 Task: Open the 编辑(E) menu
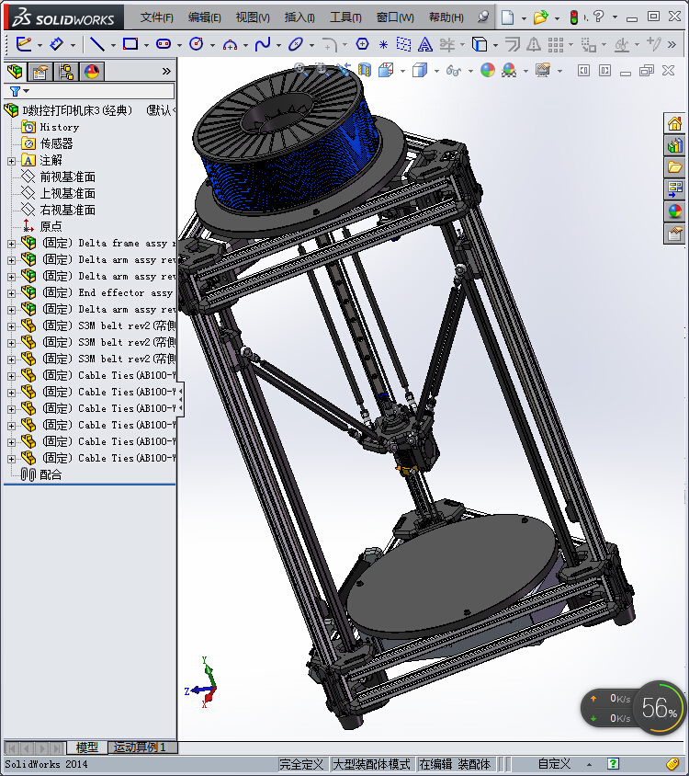(x=205, y=17)
